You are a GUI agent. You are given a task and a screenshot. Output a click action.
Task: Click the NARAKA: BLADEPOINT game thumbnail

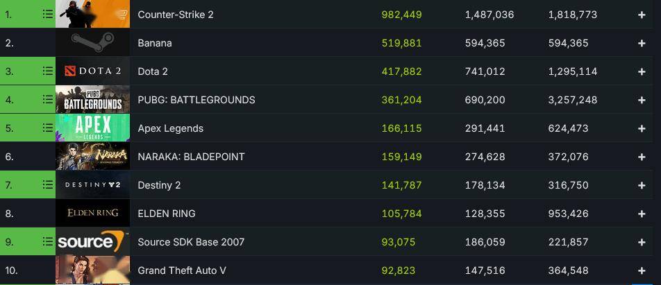click(x=92, y=157)
